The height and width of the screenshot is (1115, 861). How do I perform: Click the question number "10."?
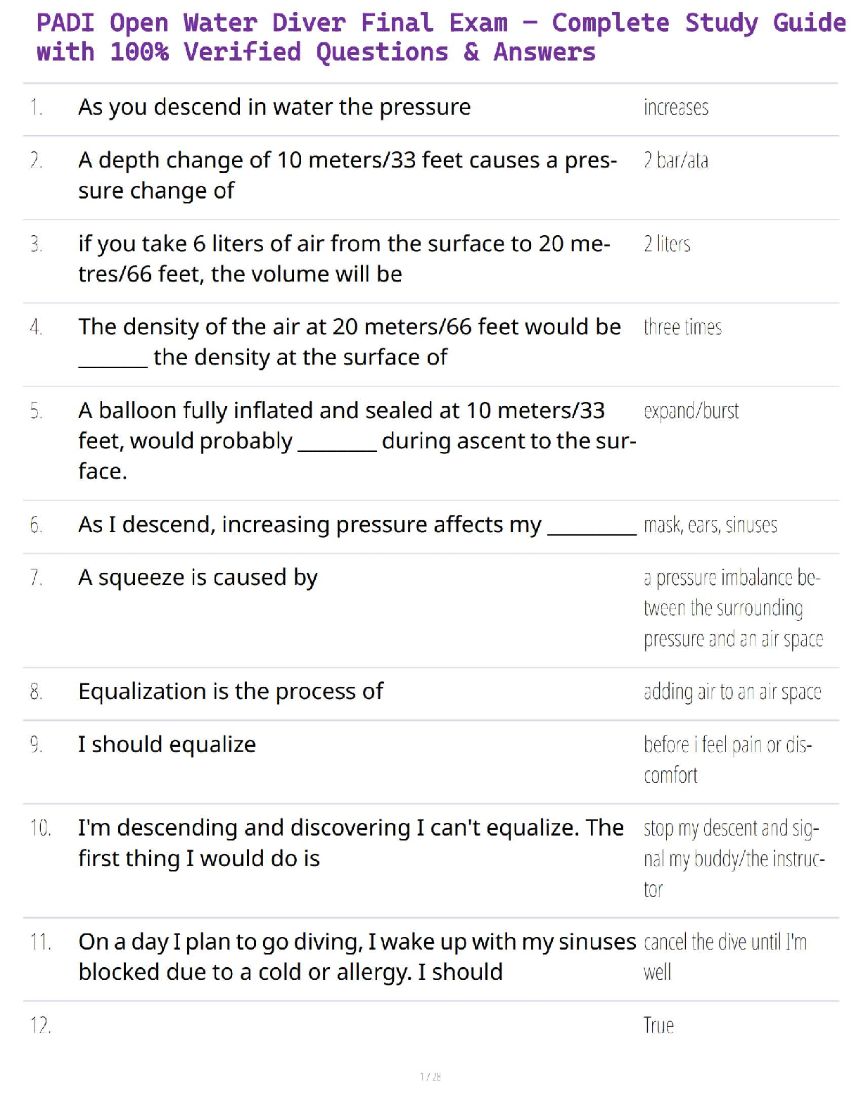41,828
